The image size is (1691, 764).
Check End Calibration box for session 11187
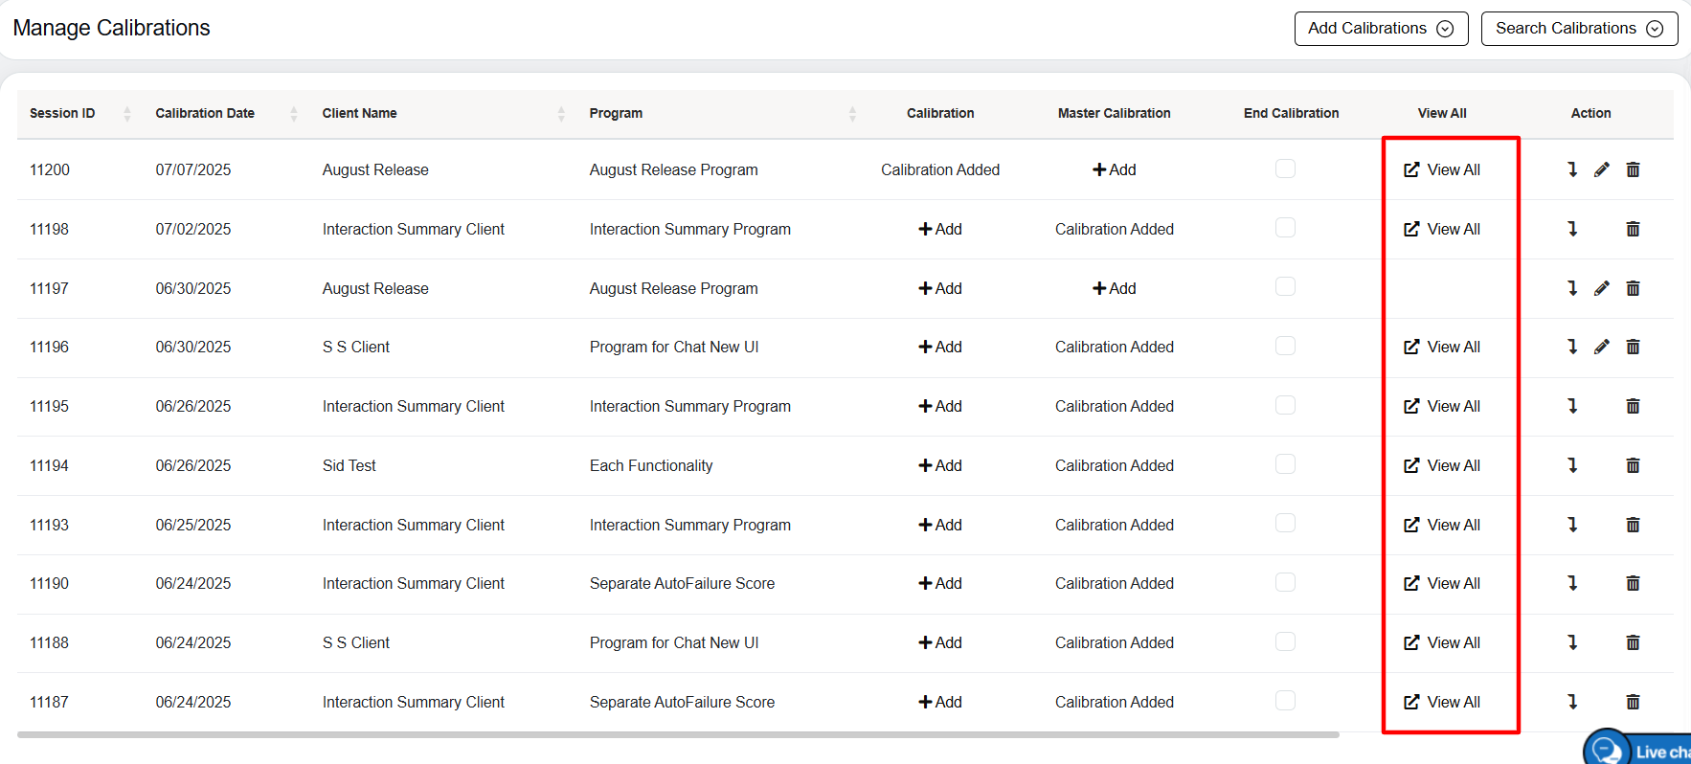pyautogui.click(x=1285, y=701)
